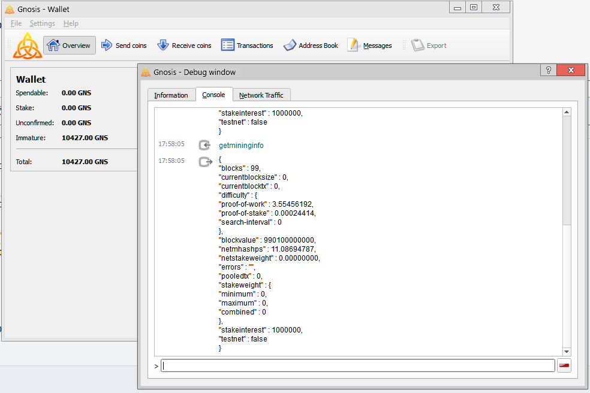Click the "netstakeweight" line in console
The width and height of the screenshot is (590, 393).
point(269,258)
